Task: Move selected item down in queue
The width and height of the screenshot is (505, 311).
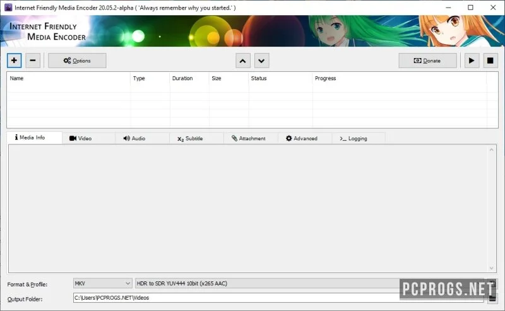Action: (x=261, y=61)
